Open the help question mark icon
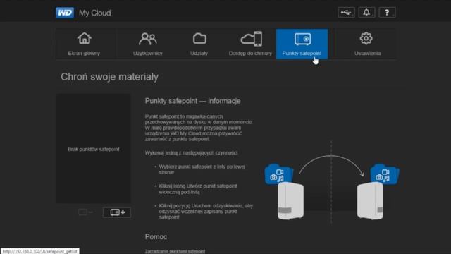This screenshot has width=451, height=254. [387, 13]
